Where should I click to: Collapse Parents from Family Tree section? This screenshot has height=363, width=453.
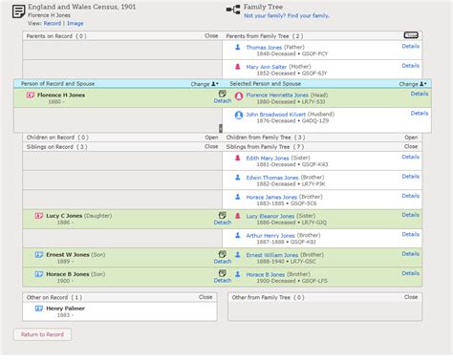(x=411, y=35)
